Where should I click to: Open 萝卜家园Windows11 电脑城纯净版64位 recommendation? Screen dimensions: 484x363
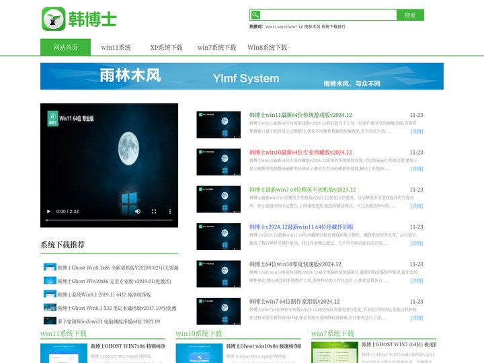click(x=109, y=321)
